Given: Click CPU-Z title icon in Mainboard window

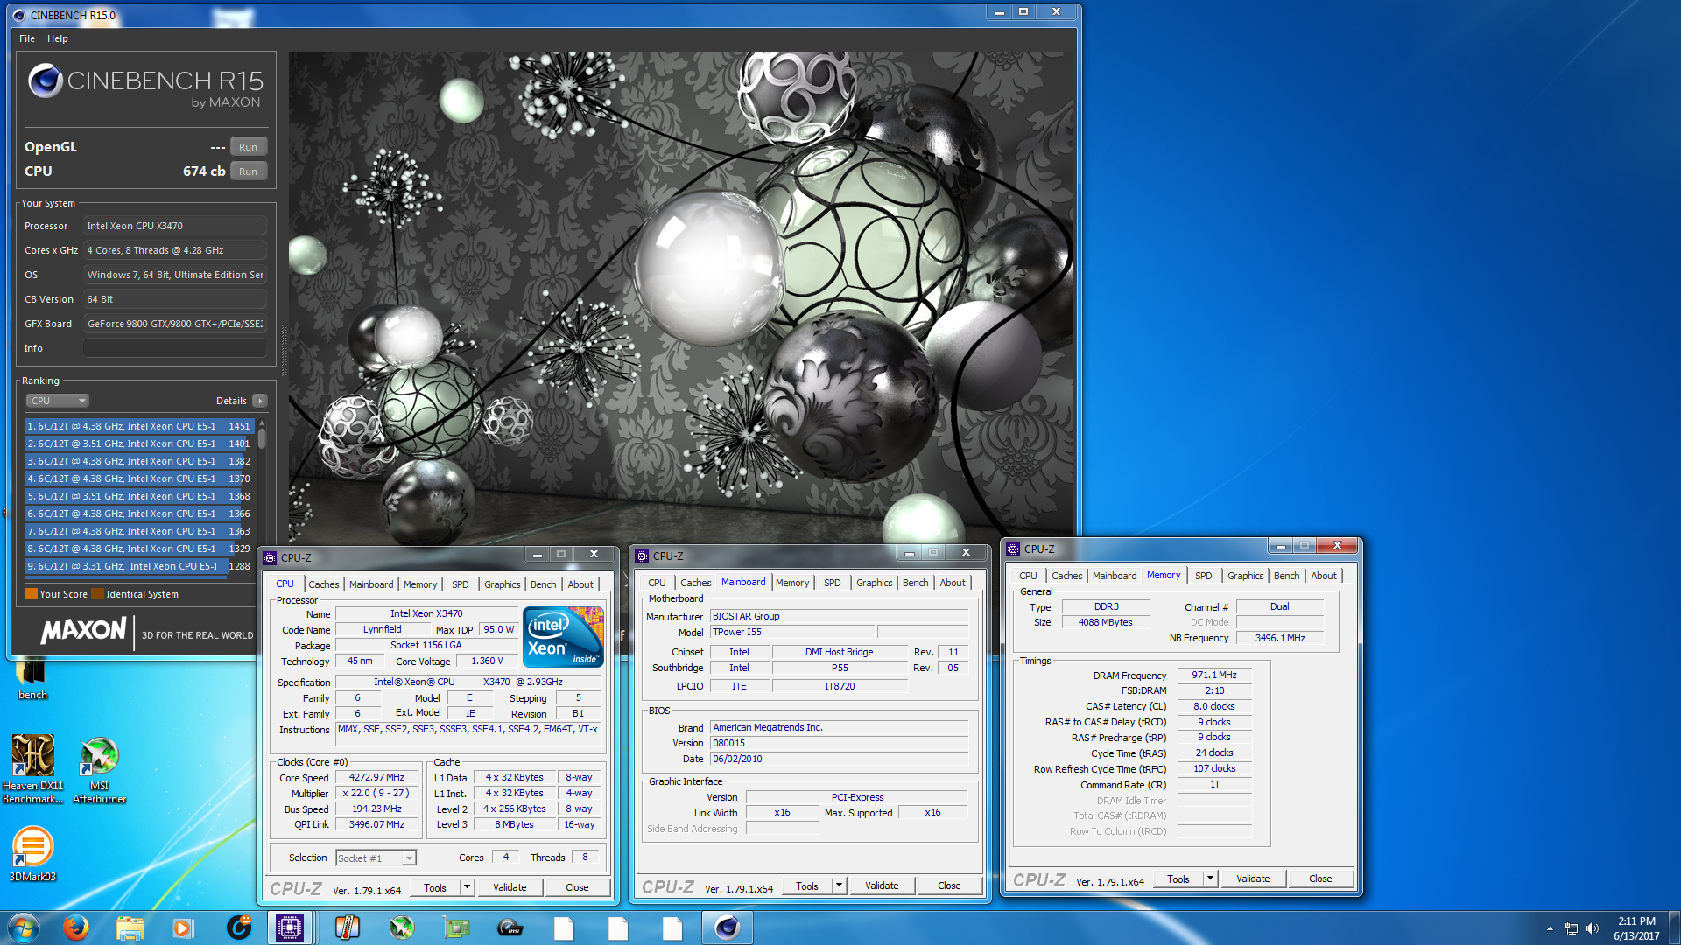Looking at the screenshot, I should (642, 556).
